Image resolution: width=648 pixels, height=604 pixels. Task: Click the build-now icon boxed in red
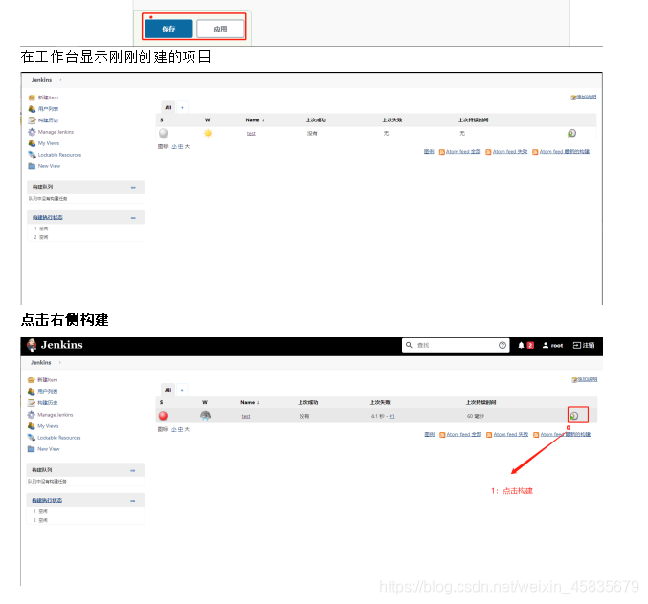point(574,416)
